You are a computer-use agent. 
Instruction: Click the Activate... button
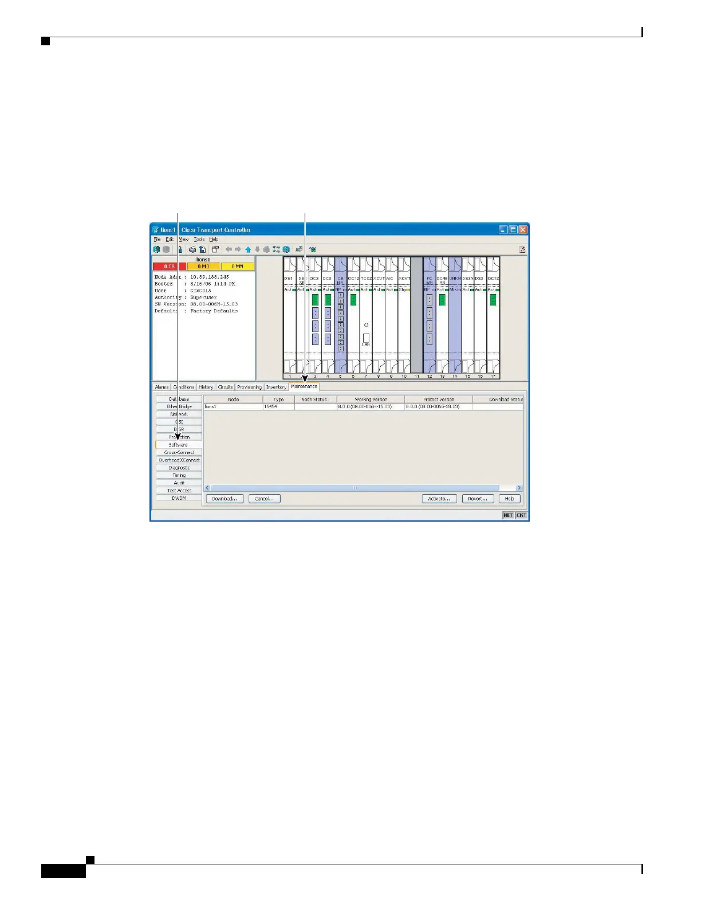[x=439, y=499]
